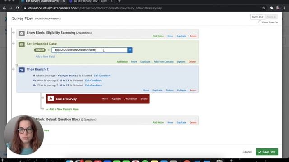Delete the Branch element
This screenshot has height=162, width=289.
coord(193,90)
